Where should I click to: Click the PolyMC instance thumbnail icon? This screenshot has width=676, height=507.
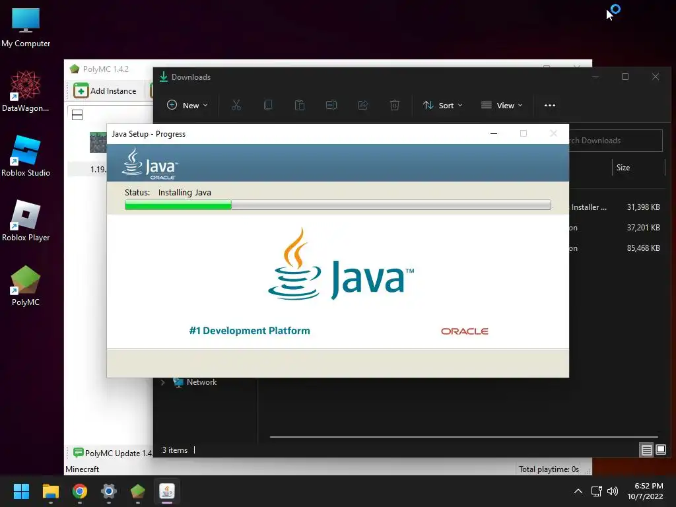point(98,143)
